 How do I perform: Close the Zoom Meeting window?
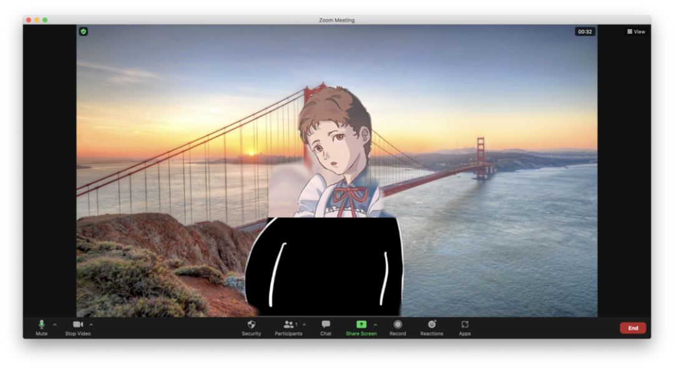(29, 20)
